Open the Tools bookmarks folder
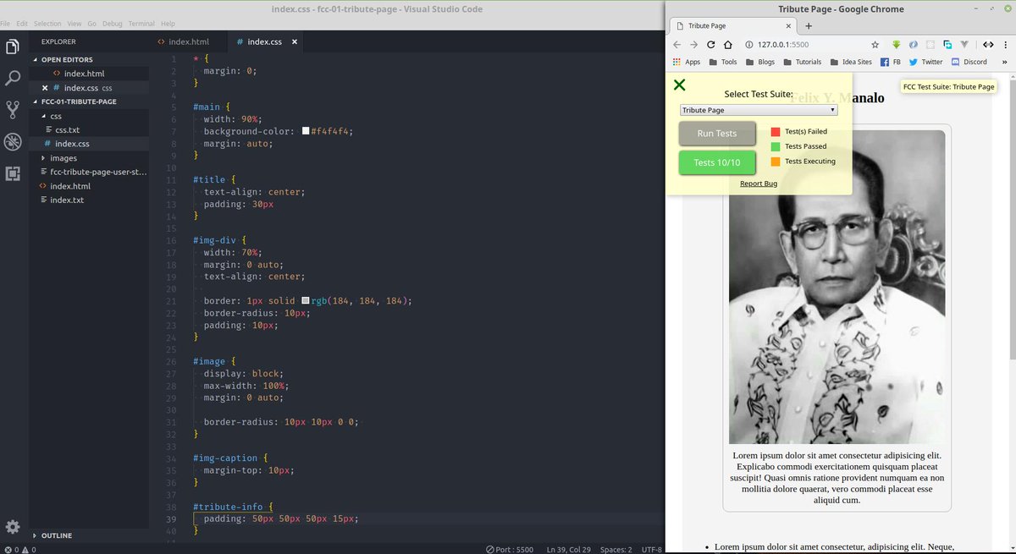 coord(722,62)
